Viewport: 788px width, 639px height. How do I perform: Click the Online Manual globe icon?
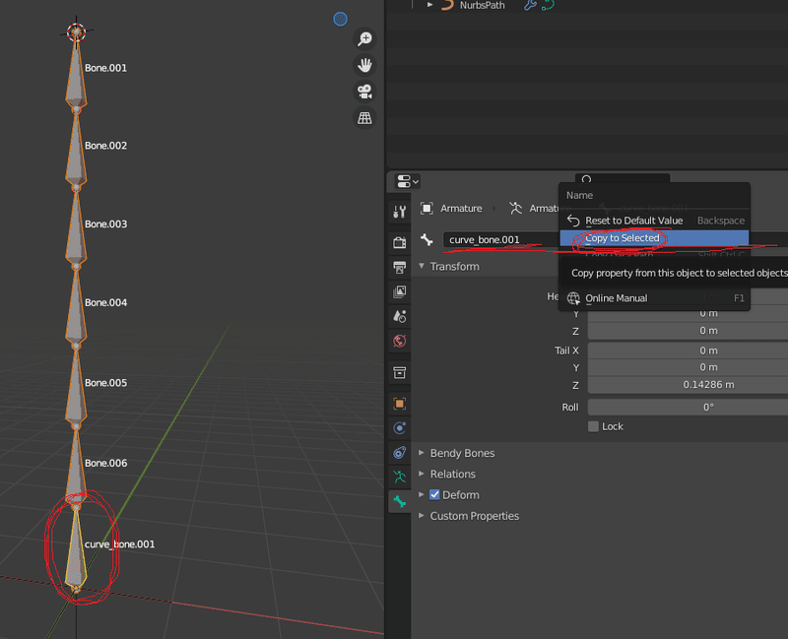click(573, 298)
